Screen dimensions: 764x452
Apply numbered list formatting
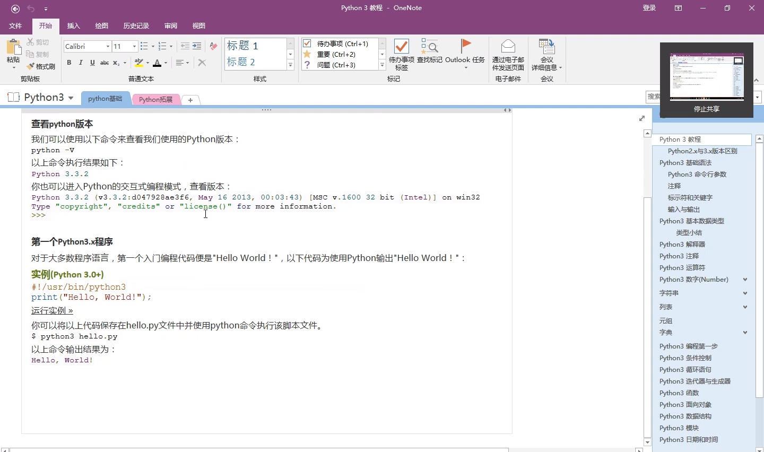point(163,47)
